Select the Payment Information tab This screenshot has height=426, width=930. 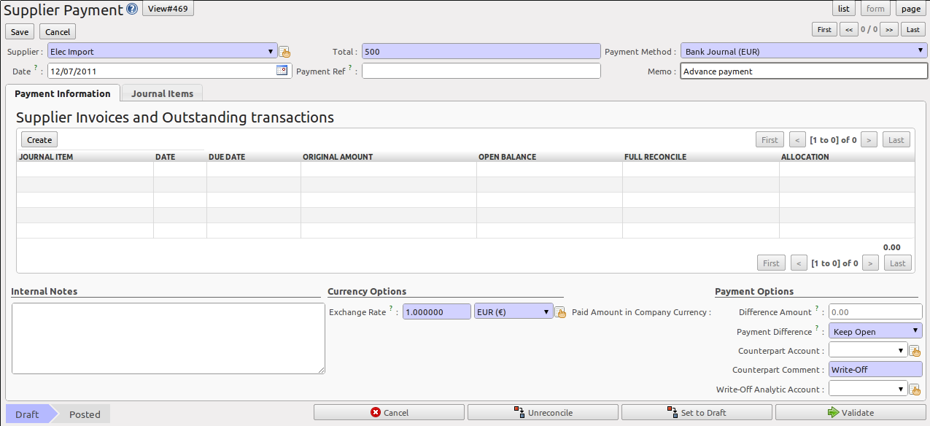pos(62,93)
